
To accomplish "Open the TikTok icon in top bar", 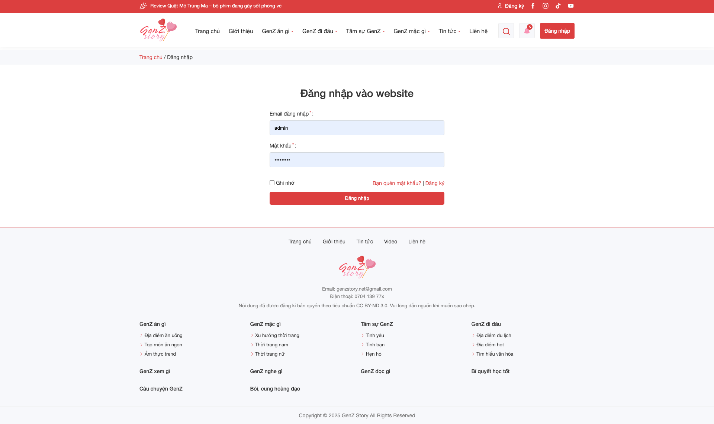I will [x=558, y=6].
